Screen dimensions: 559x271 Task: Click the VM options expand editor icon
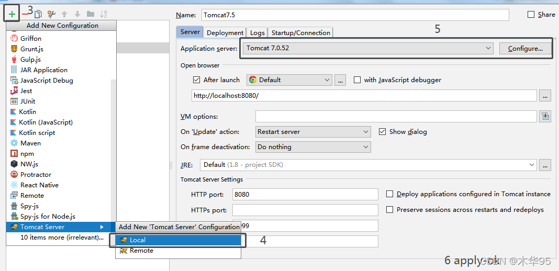click(x=545, y=117)
